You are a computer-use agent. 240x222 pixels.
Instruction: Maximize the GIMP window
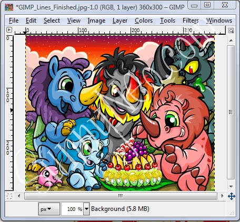pyautogui.click(x=207, y=5)
